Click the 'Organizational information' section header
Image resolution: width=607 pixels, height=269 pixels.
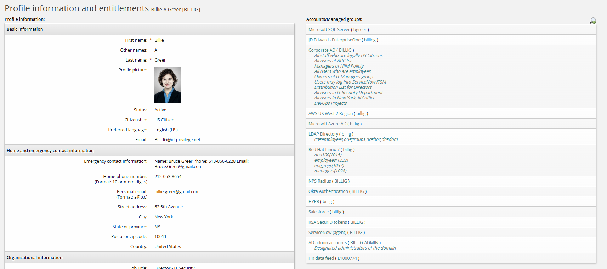click(149, 258)
